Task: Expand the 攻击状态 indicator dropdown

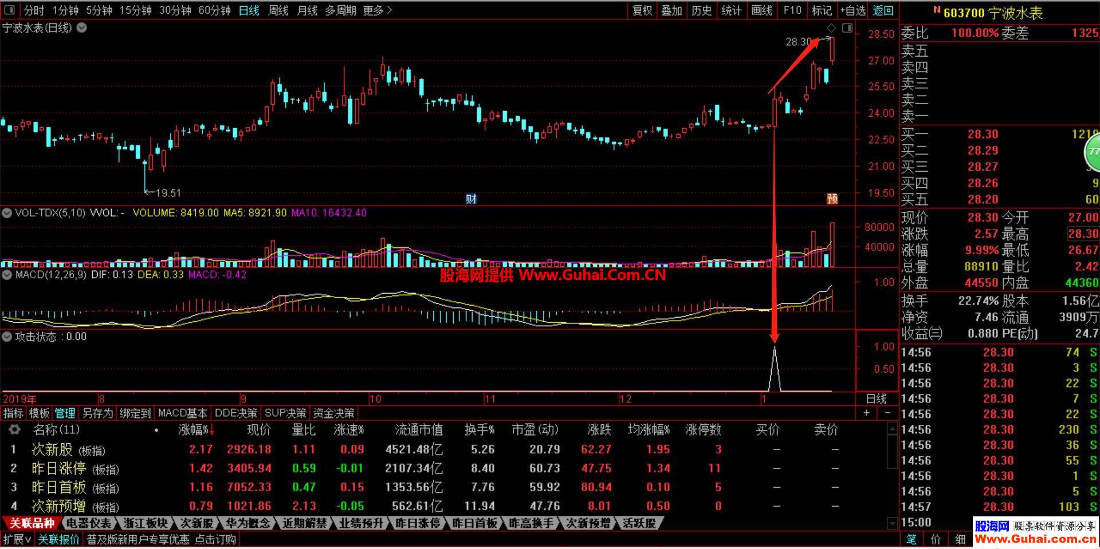Action: tap(7, 337)
